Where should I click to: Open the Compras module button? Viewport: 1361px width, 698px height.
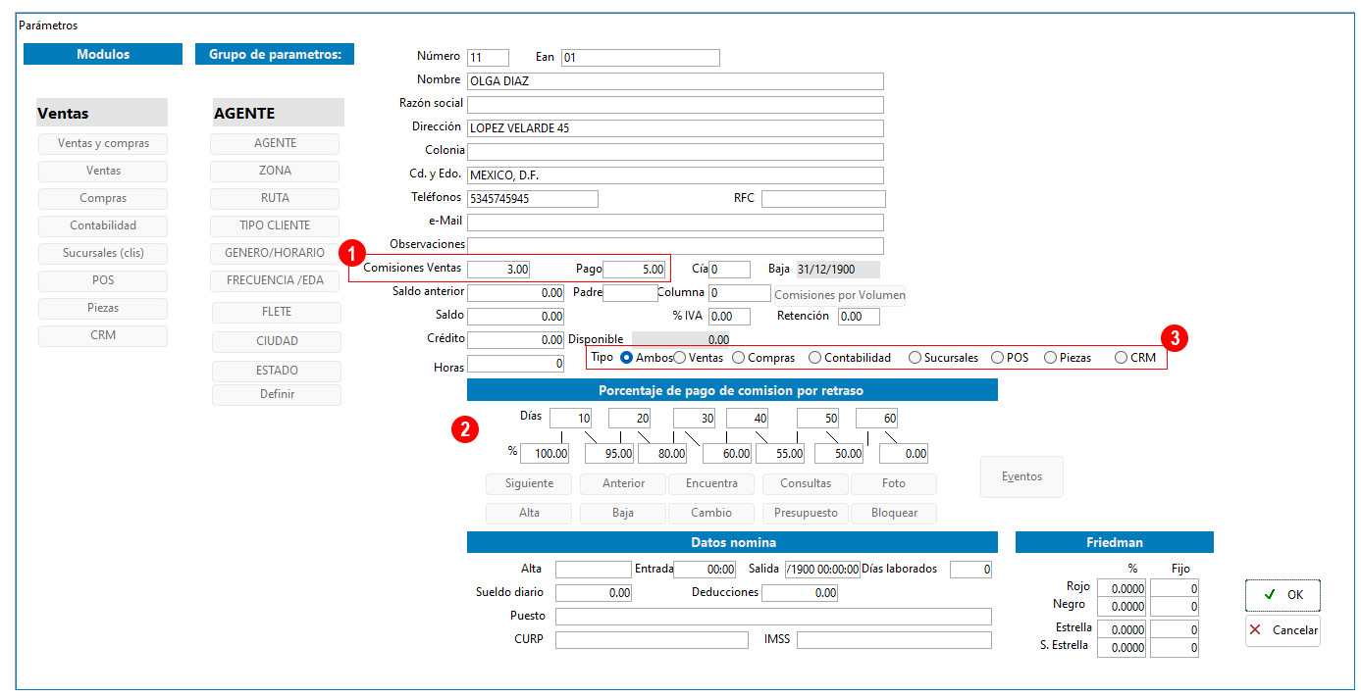coord(103,198)
